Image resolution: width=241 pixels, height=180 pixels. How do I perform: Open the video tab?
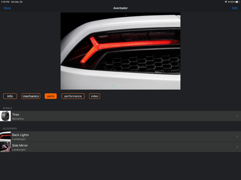point(95,96)
